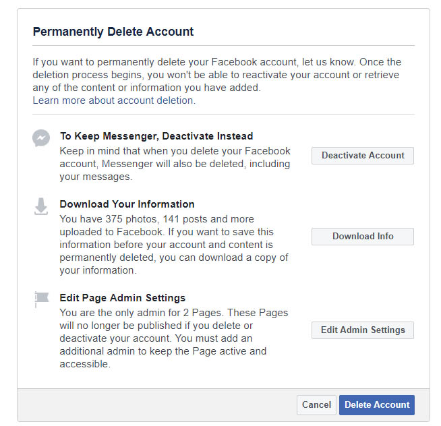
Task: Click the paragraph about Messenger being deleted
Action: [x=175, y=164]
